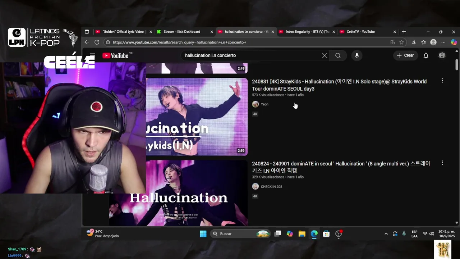
Task: Open more options for dominATE SEOUL day3 video
Action: point(442,81)
